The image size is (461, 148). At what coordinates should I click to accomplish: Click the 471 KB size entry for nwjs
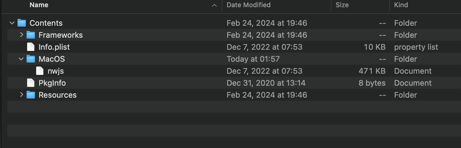pyautogui.click(x=372, y=71)
